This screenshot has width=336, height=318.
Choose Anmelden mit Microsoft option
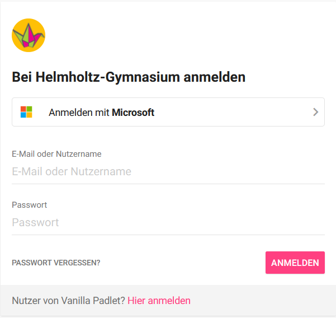168,112
